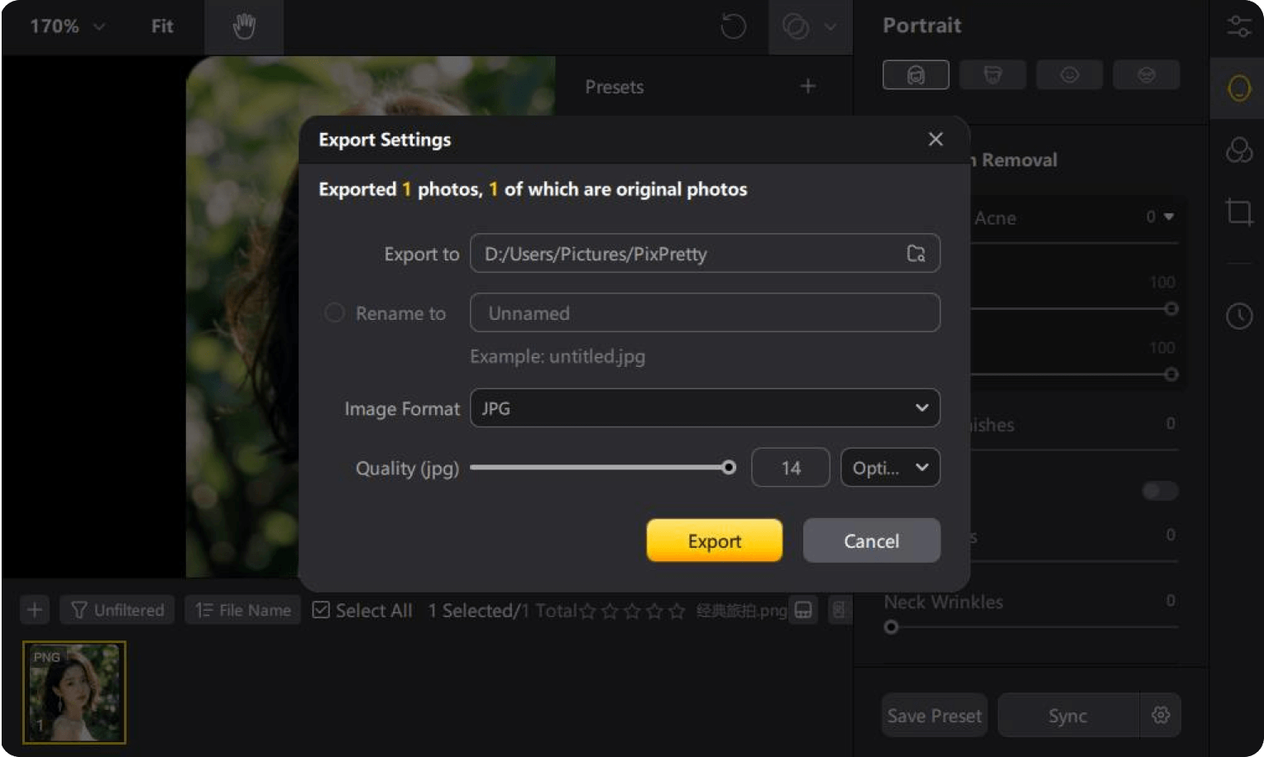Screen dimensions: 1264x757
Task: Select the Hand pan tool in the toolbar
Action: (x=243, y=26)
